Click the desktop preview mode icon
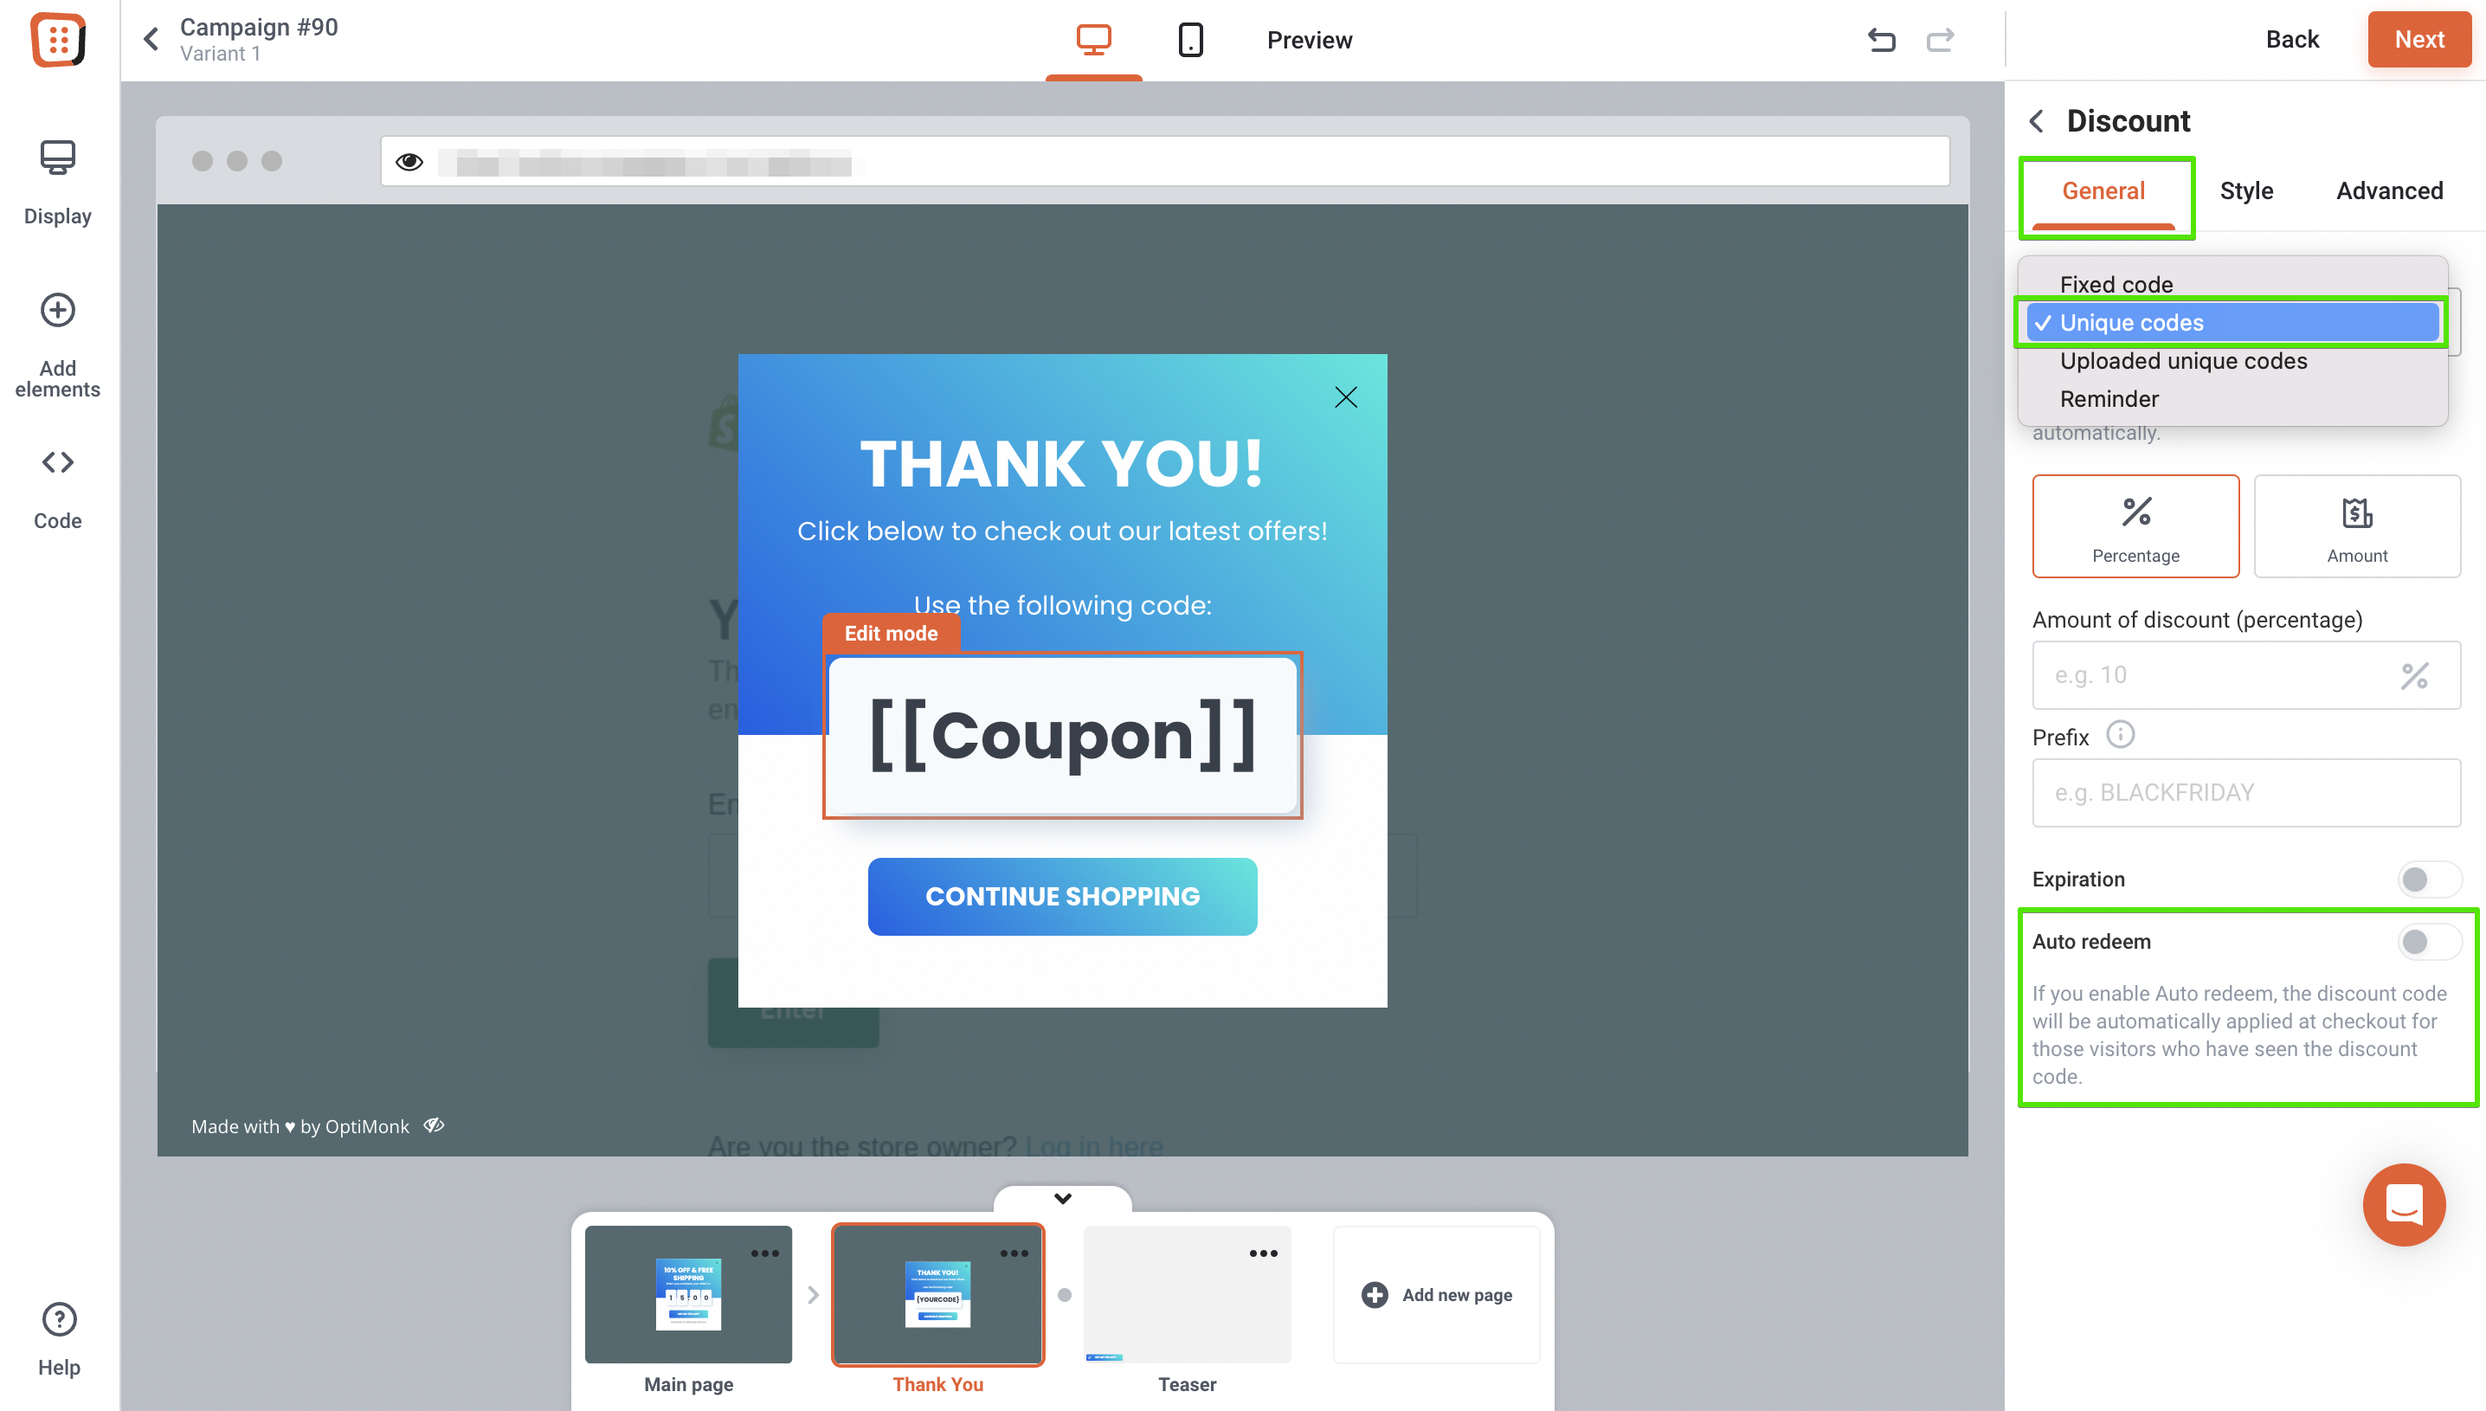Image resolution: width=2486 pixels, height=1411 pixels. tap(1092, 37)
